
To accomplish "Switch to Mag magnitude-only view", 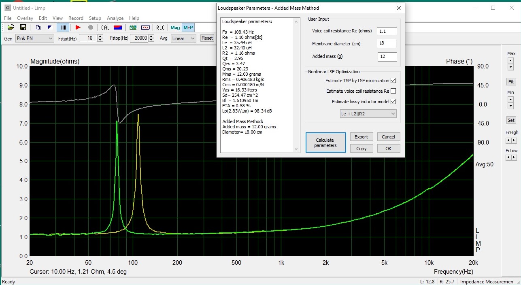I will point(175,28).
